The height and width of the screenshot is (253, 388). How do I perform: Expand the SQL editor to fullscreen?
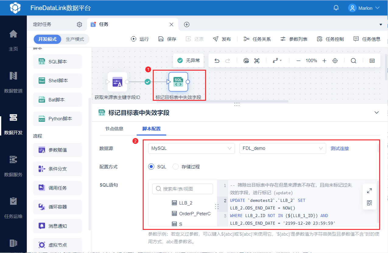click(369, 191)
